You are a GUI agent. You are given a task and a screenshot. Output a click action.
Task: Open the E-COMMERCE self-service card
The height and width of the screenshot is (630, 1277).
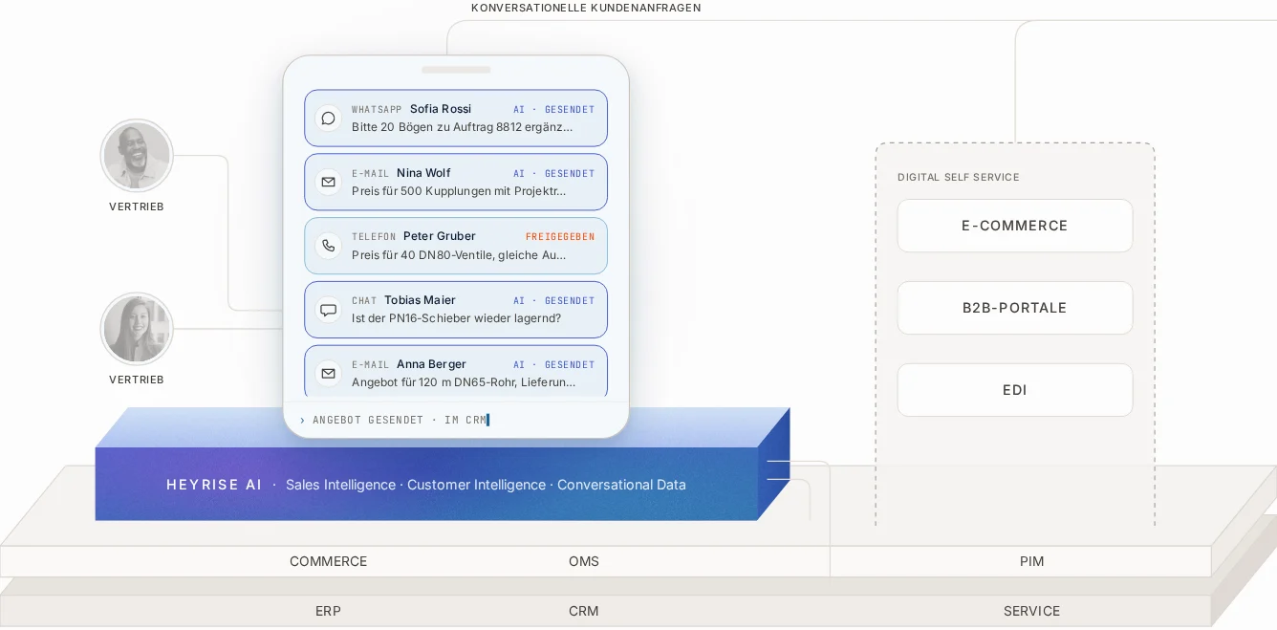pos(1014,226)
